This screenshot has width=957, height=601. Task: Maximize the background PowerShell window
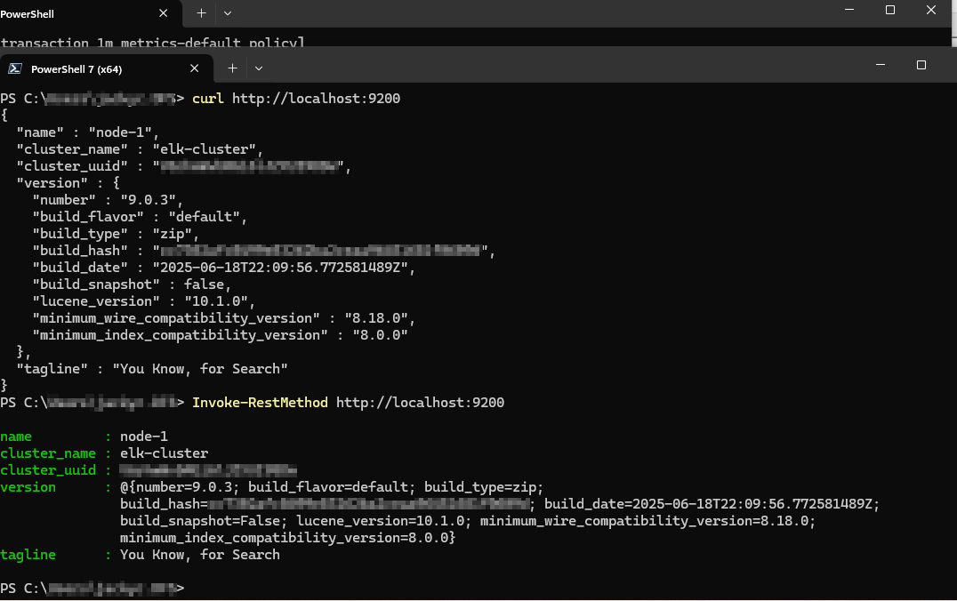coord(890,11)
